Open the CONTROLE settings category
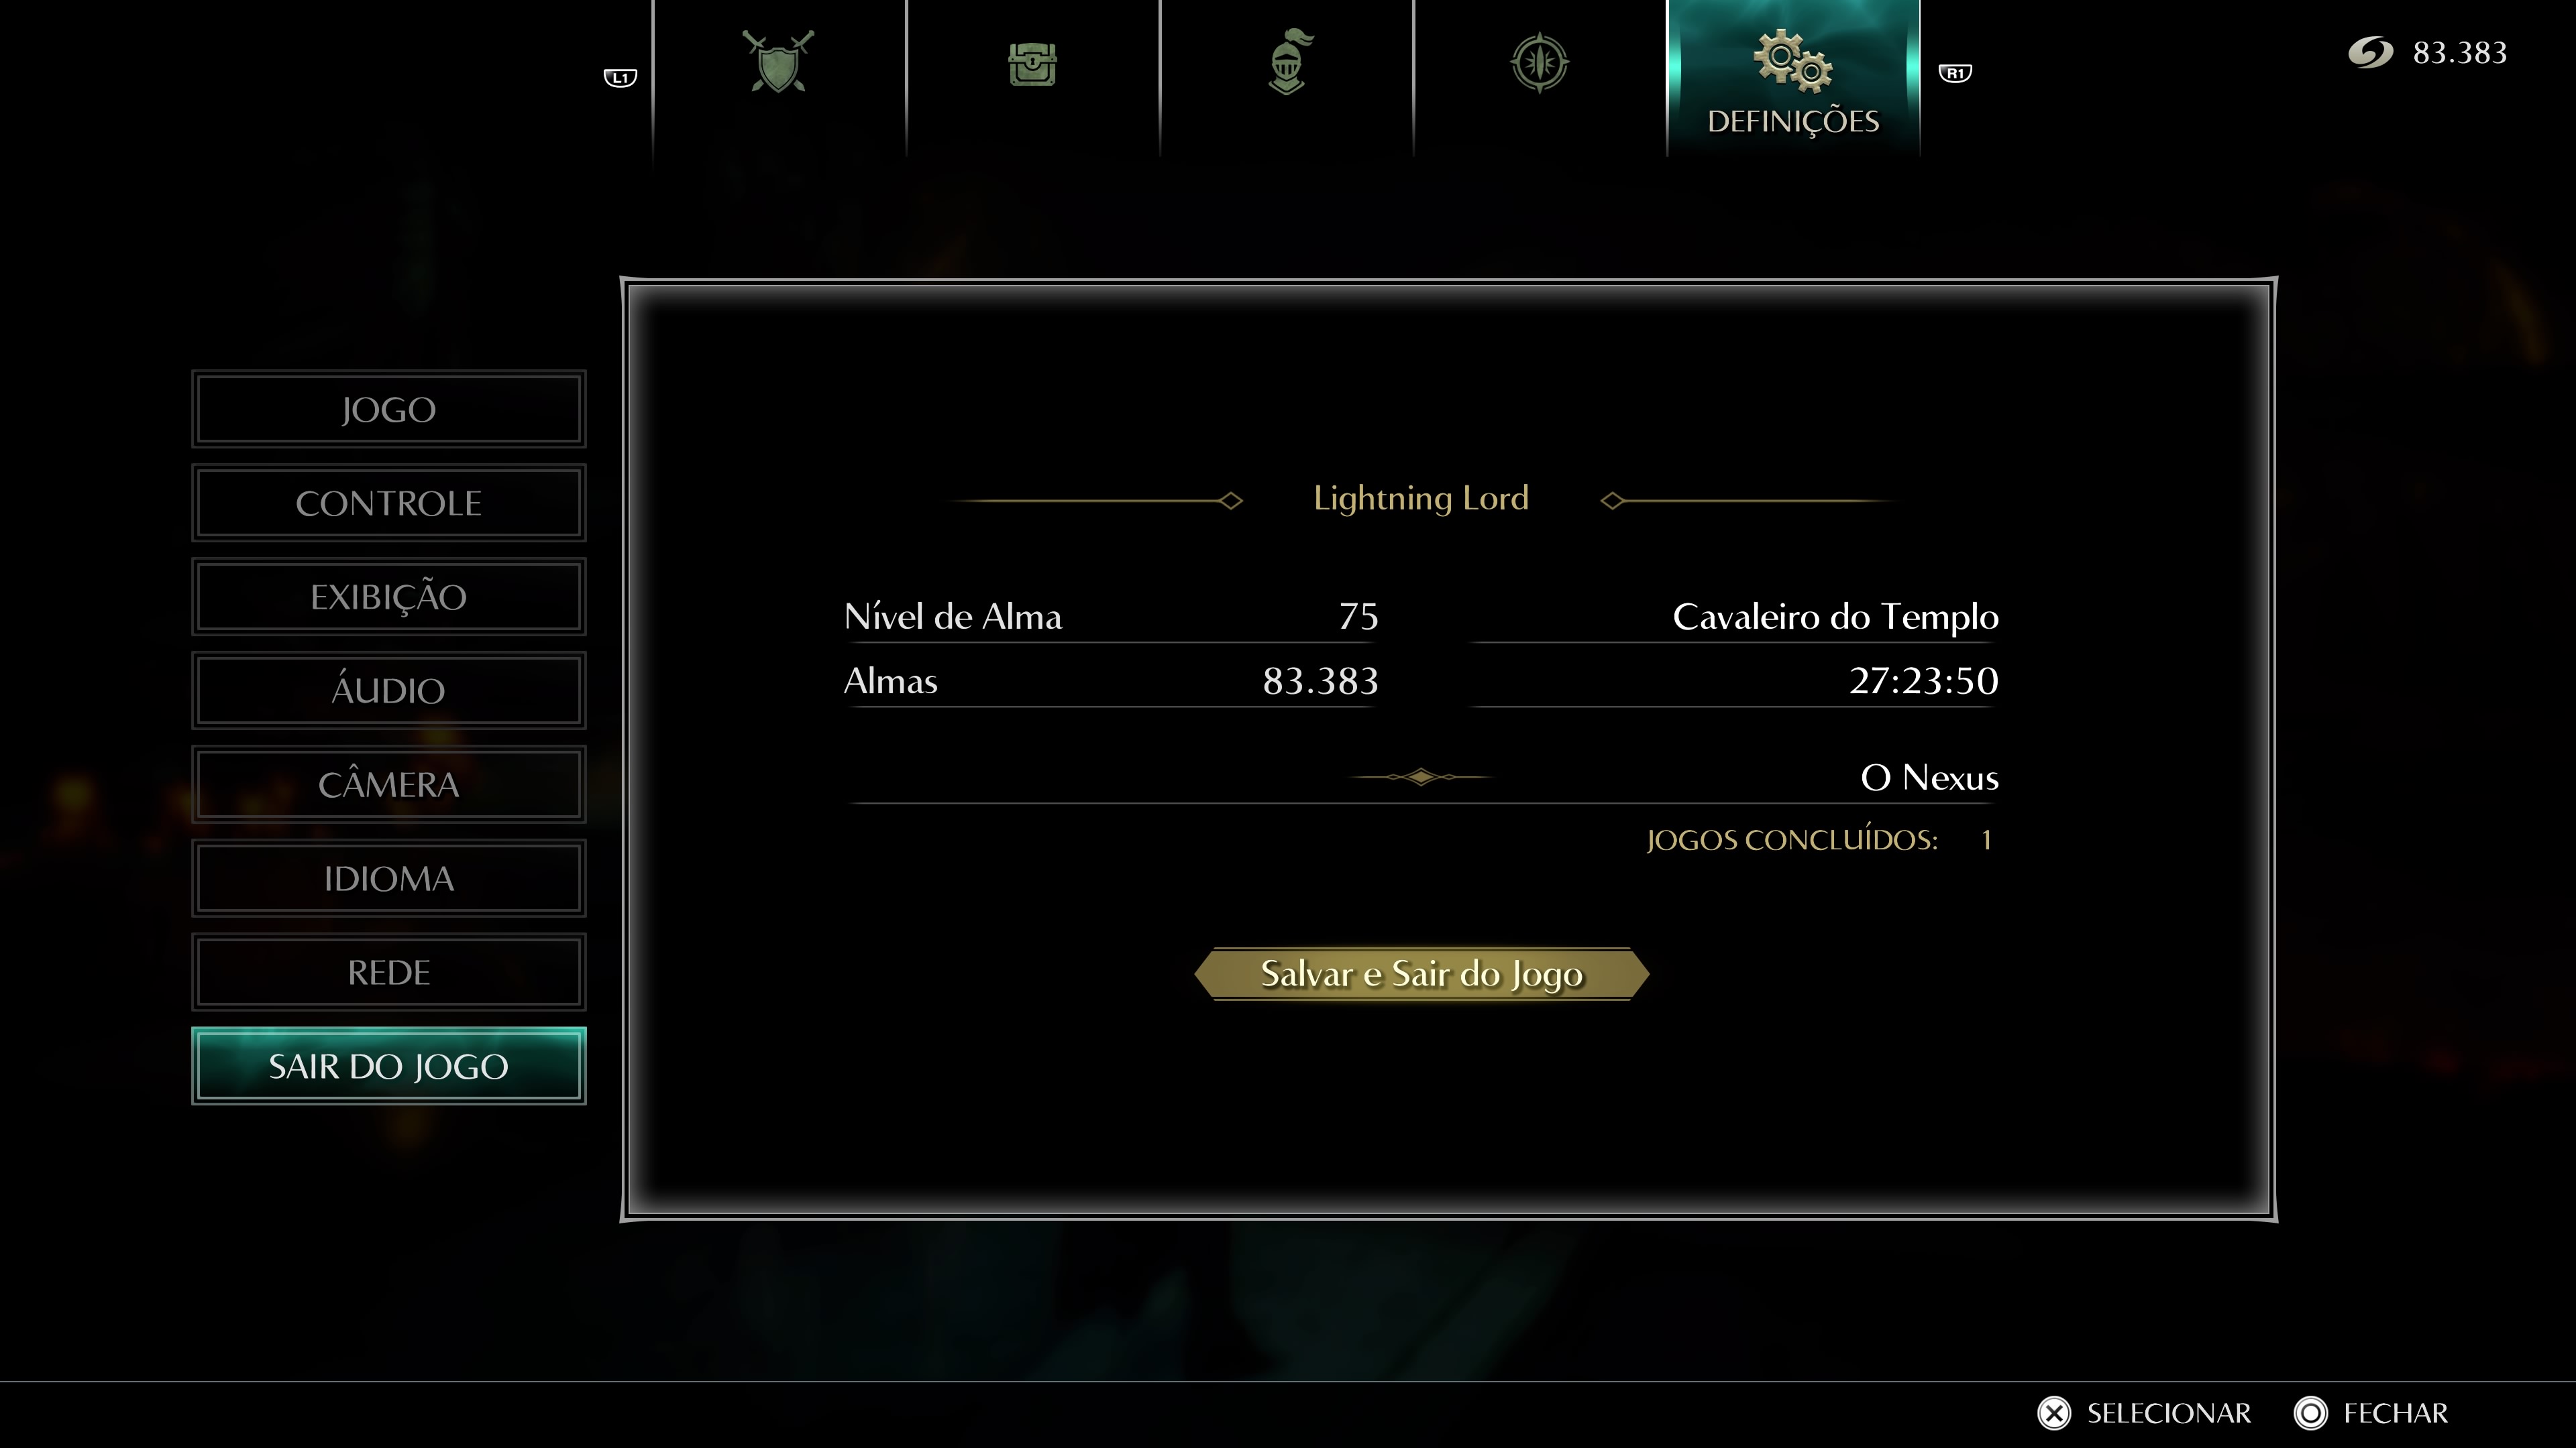This screenshot has width=2576, height=1448. point(388,502)
